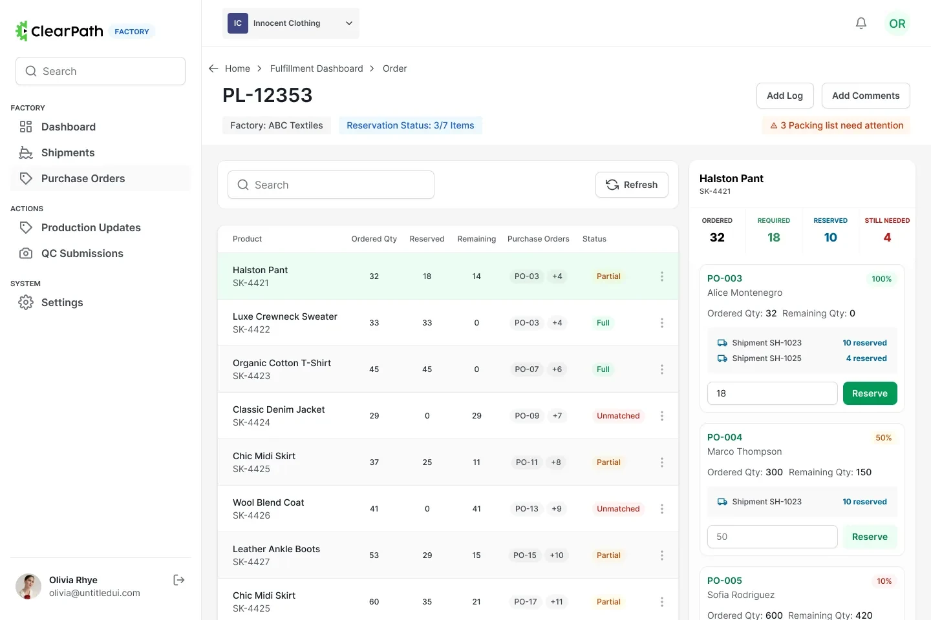Click the PO-004 reserve quantity field

pyautogui.click(x=773, y=537)
